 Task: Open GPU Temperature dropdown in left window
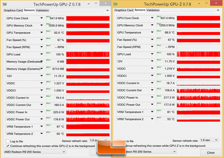click(42, 33)
